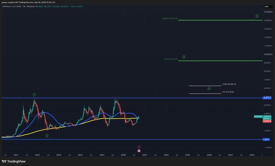The width and height of the screenshot is (275, 166).
Task: Click the 14,000.0 price axis label
Action: (x=268, y=20)
